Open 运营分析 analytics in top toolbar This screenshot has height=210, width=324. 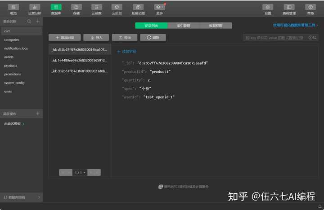pyautogui.click(x=35, y=9)
